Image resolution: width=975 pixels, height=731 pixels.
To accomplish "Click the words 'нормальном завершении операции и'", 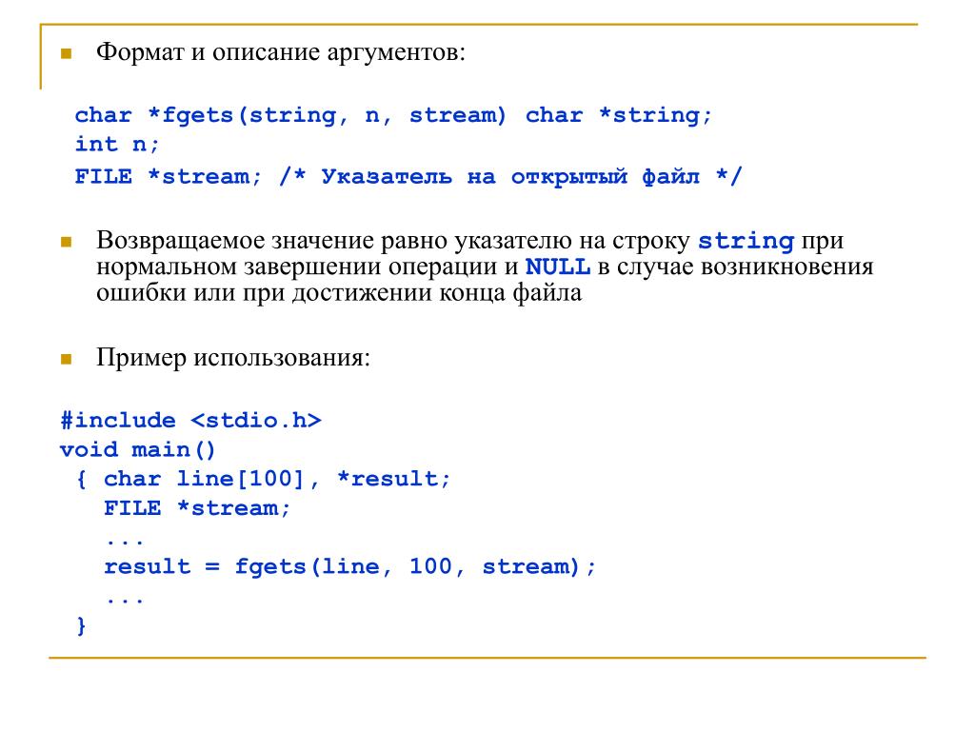I will click(308, 267).
